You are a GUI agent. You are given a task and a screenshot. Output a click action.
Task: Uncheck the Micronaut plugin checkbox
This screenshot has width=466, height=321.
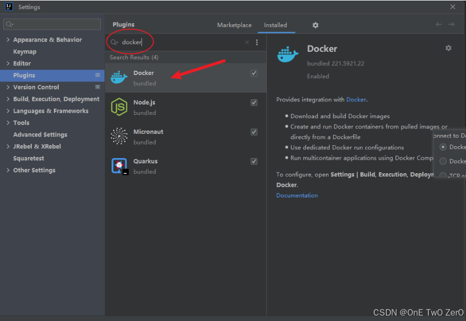click(254, 132)
